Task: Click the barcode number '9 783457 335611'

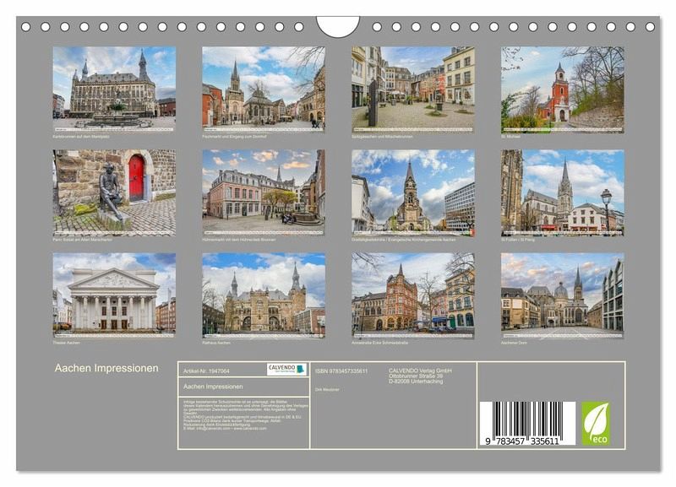Action: click(x=522, y=441)
